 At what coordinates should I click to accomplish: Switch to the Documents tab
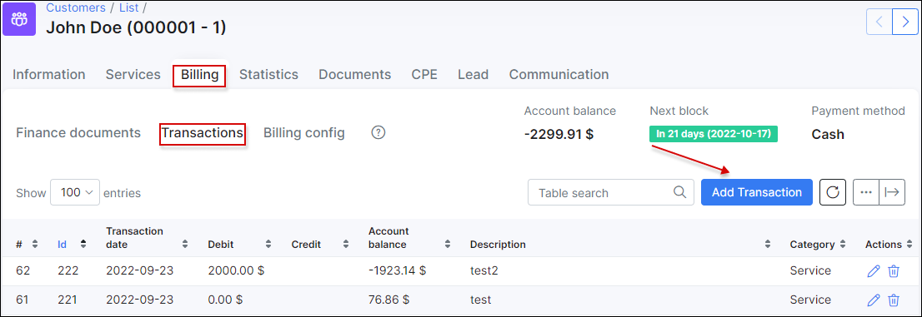[354, 75]
